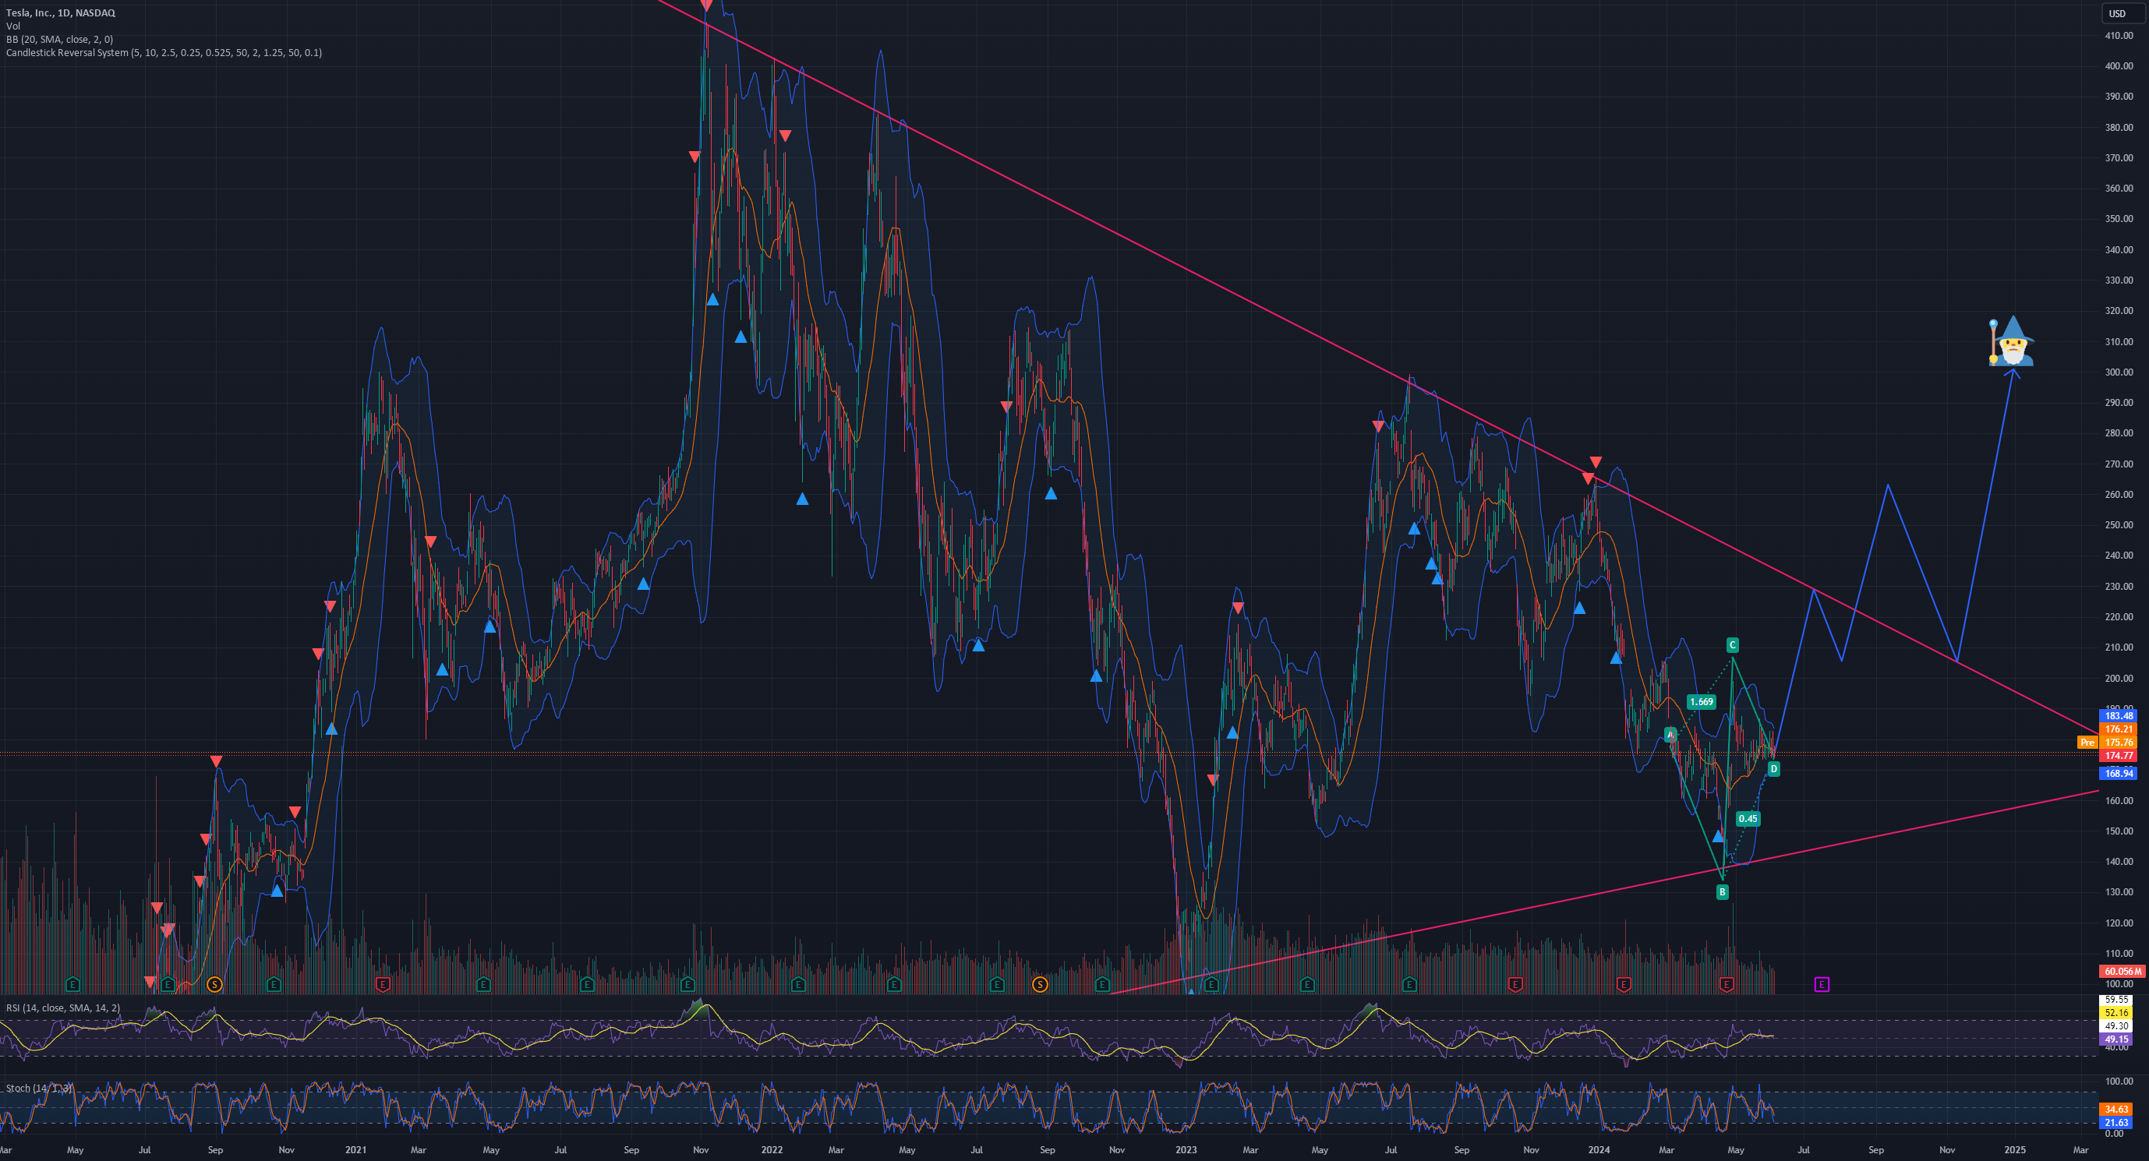Select the pattern point D label
Viewport: 2149px width, 1161px height.
tap(1773, 769)
